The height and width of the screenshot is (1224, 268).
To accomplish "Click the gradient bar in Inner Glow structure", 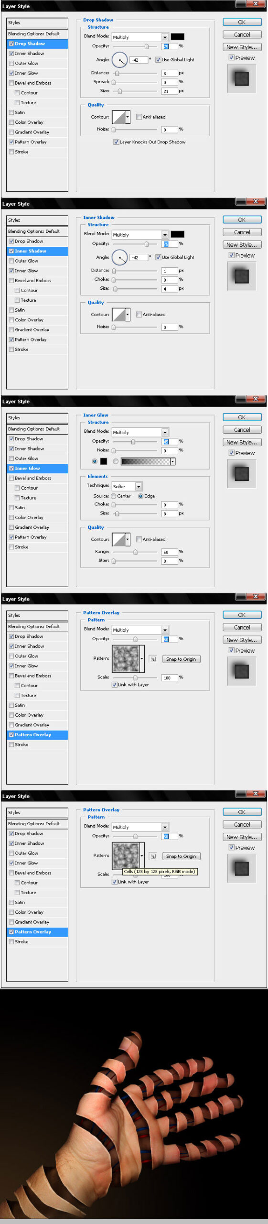I will (146, 461).
